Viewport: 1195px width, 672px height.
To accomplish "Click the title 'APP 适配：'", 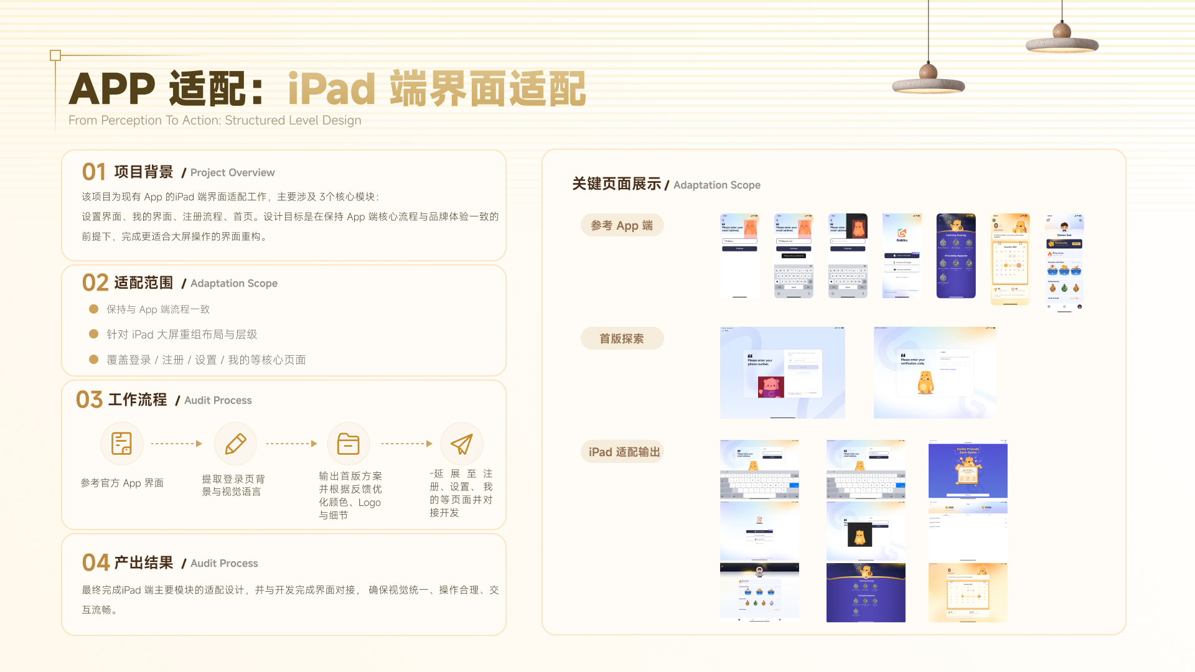I will pyautogui.click(x=167, y=88).
